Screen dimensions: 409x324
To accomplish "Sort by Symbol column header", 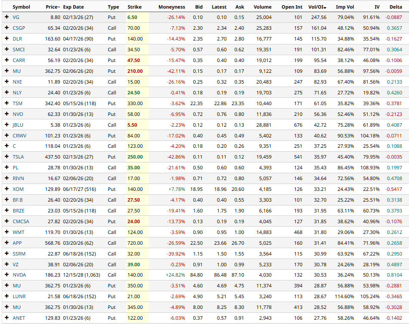I will point(22,7).
